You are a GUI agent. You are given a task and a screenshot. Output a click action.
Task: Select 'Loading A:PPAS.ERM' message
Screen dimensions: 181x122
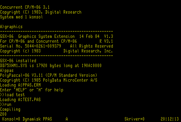click(x=20, y=85)
